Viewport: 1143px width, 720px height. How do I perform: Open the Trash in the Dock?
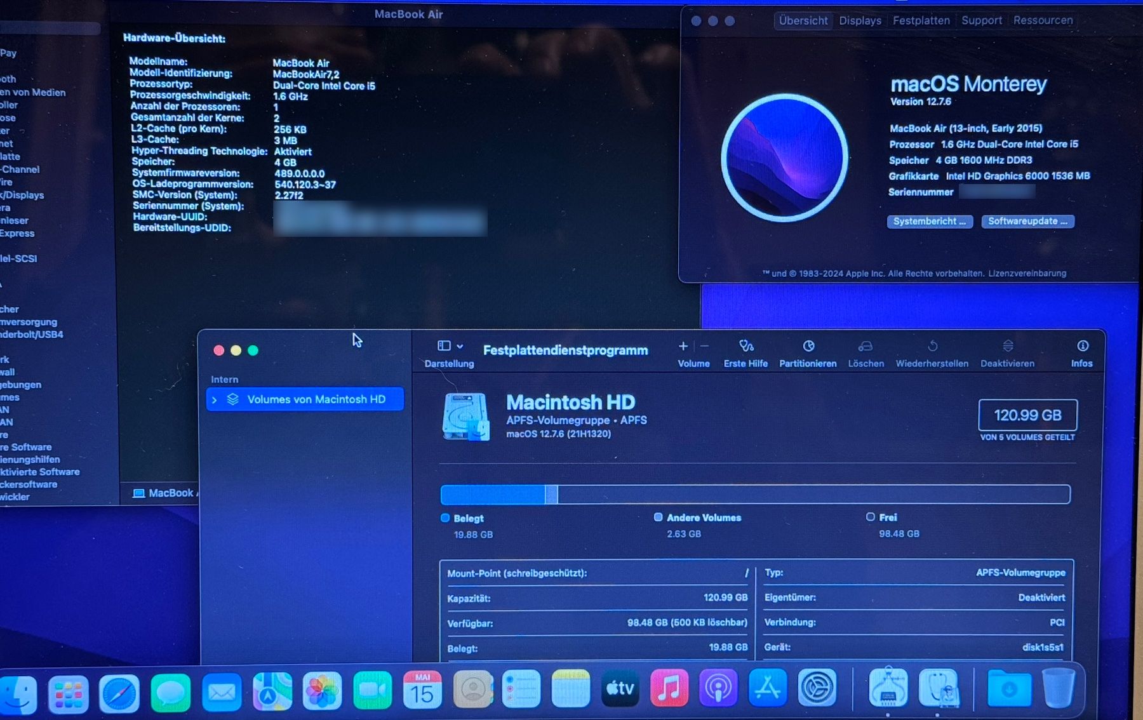coord(1059,688)
